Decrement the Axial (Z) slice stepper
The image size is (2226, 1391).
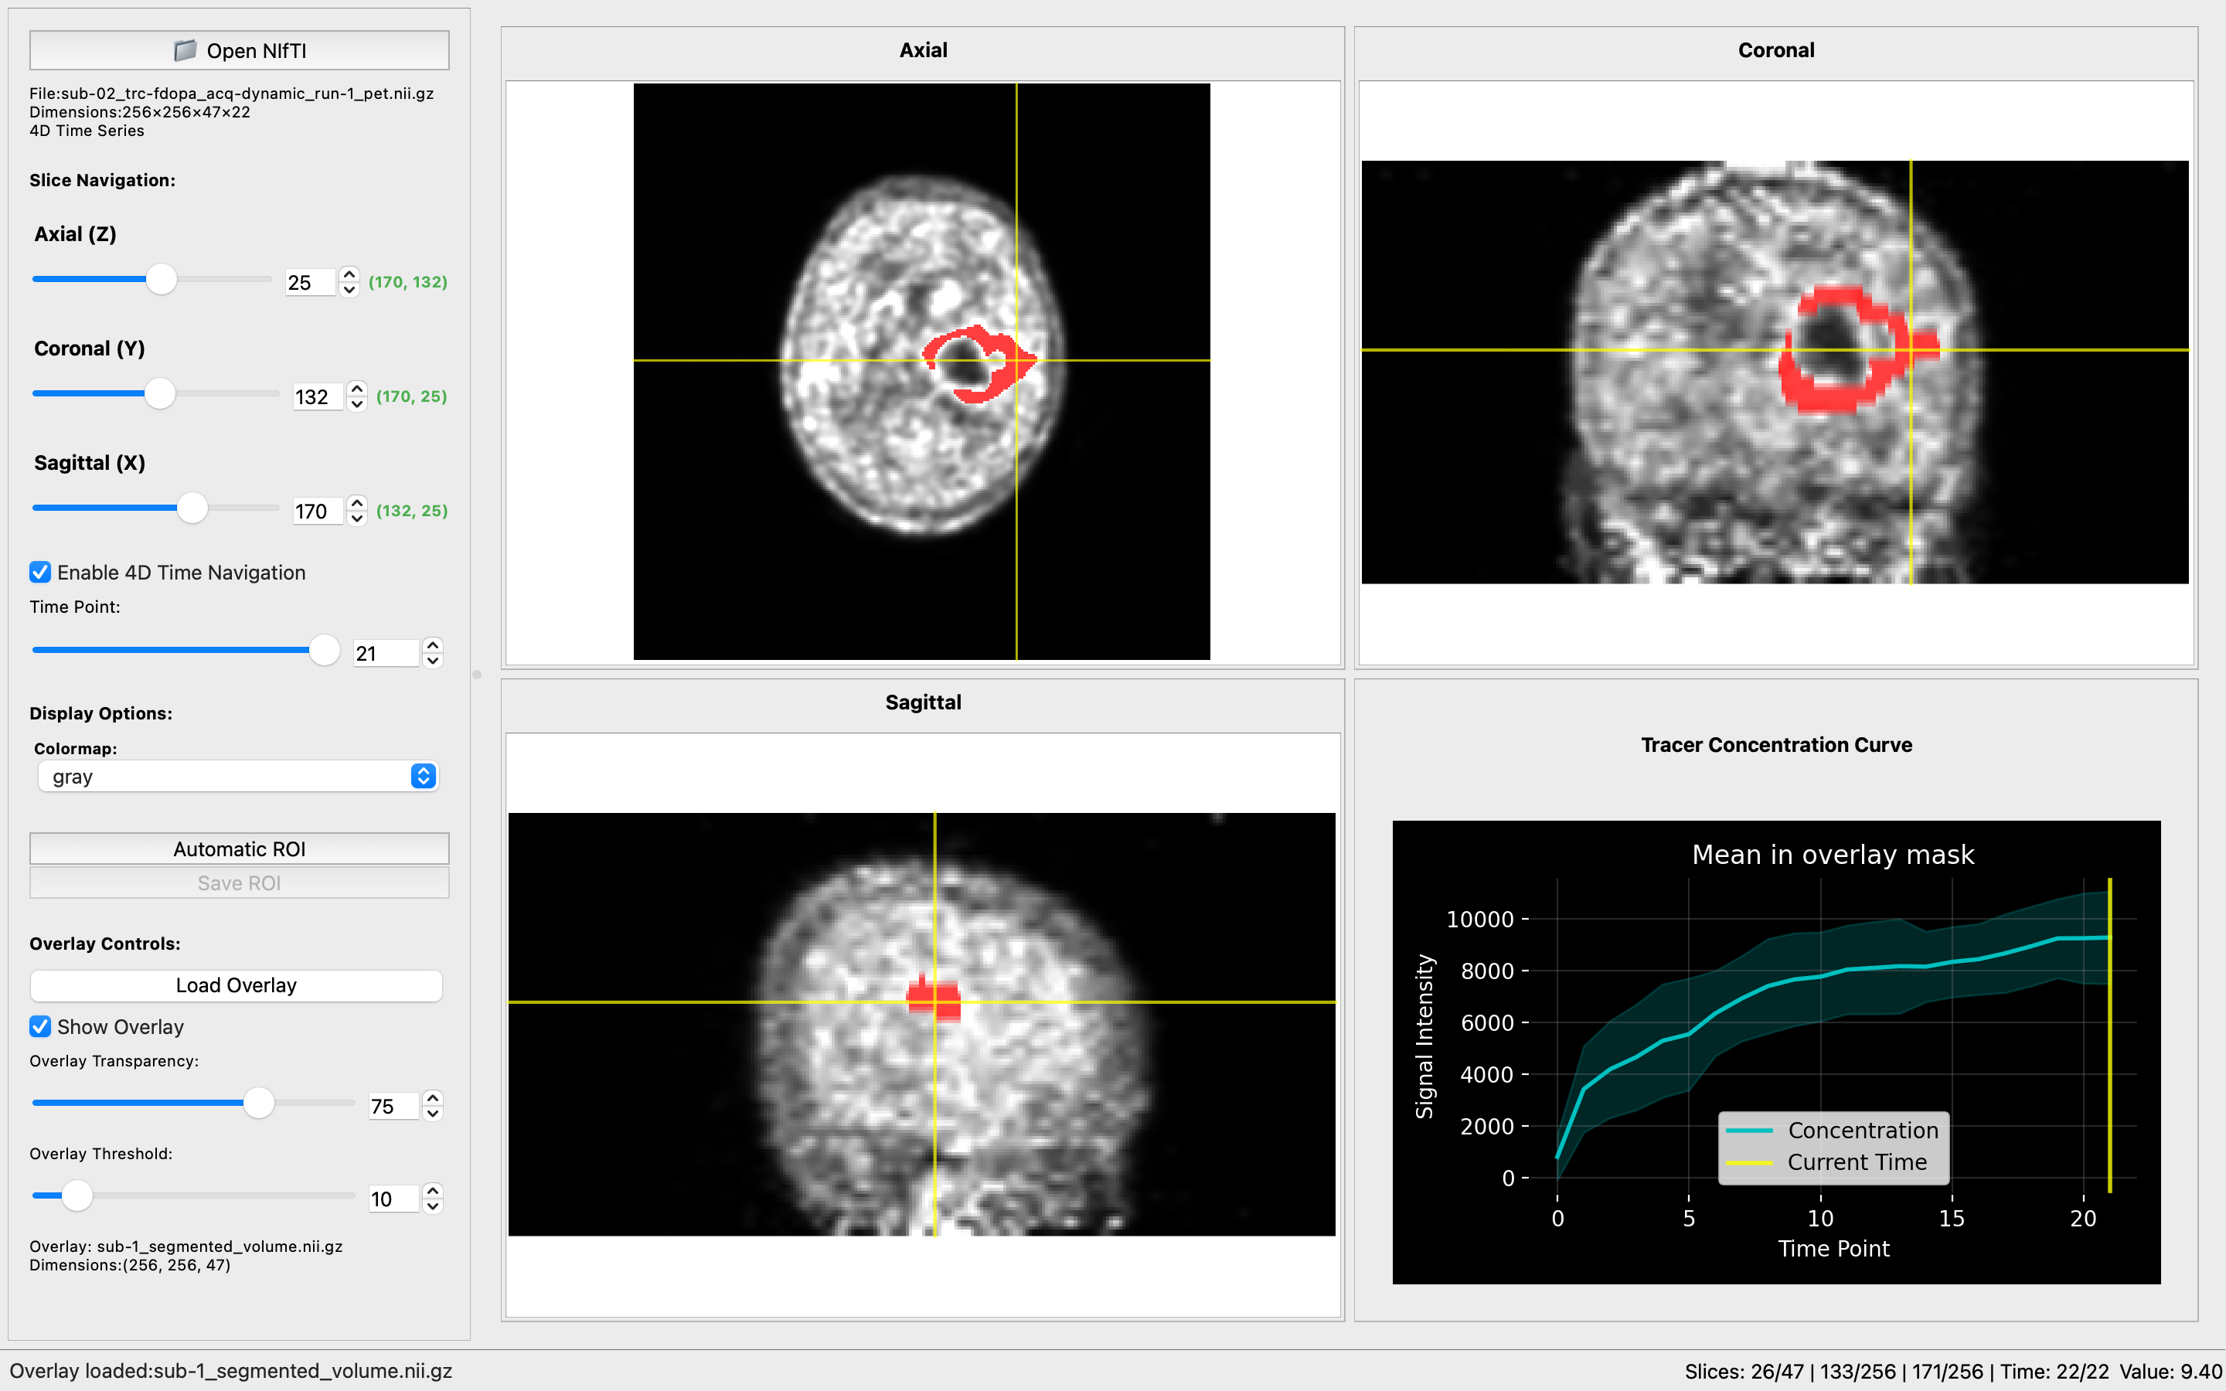click(x=349, y=290)
